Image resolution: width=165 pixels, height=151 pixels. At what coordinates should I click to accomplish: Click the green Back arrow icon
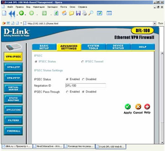coord(21,13)
